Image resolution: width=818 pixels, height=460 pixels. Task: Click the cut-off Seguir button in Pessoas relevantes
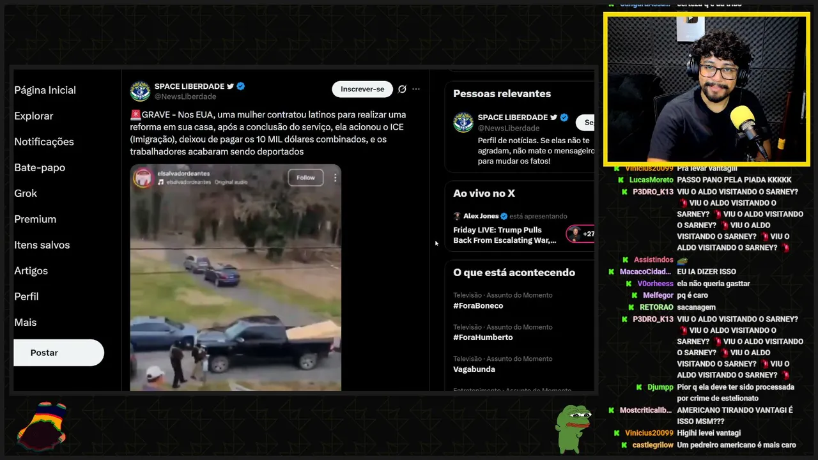[x=585, y=122]
